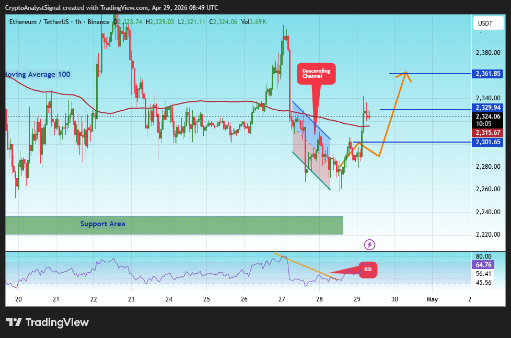Click the 2,340.00 price axis tick
Image resolution: width=511 pixels, height=338 pixels.
488,98
